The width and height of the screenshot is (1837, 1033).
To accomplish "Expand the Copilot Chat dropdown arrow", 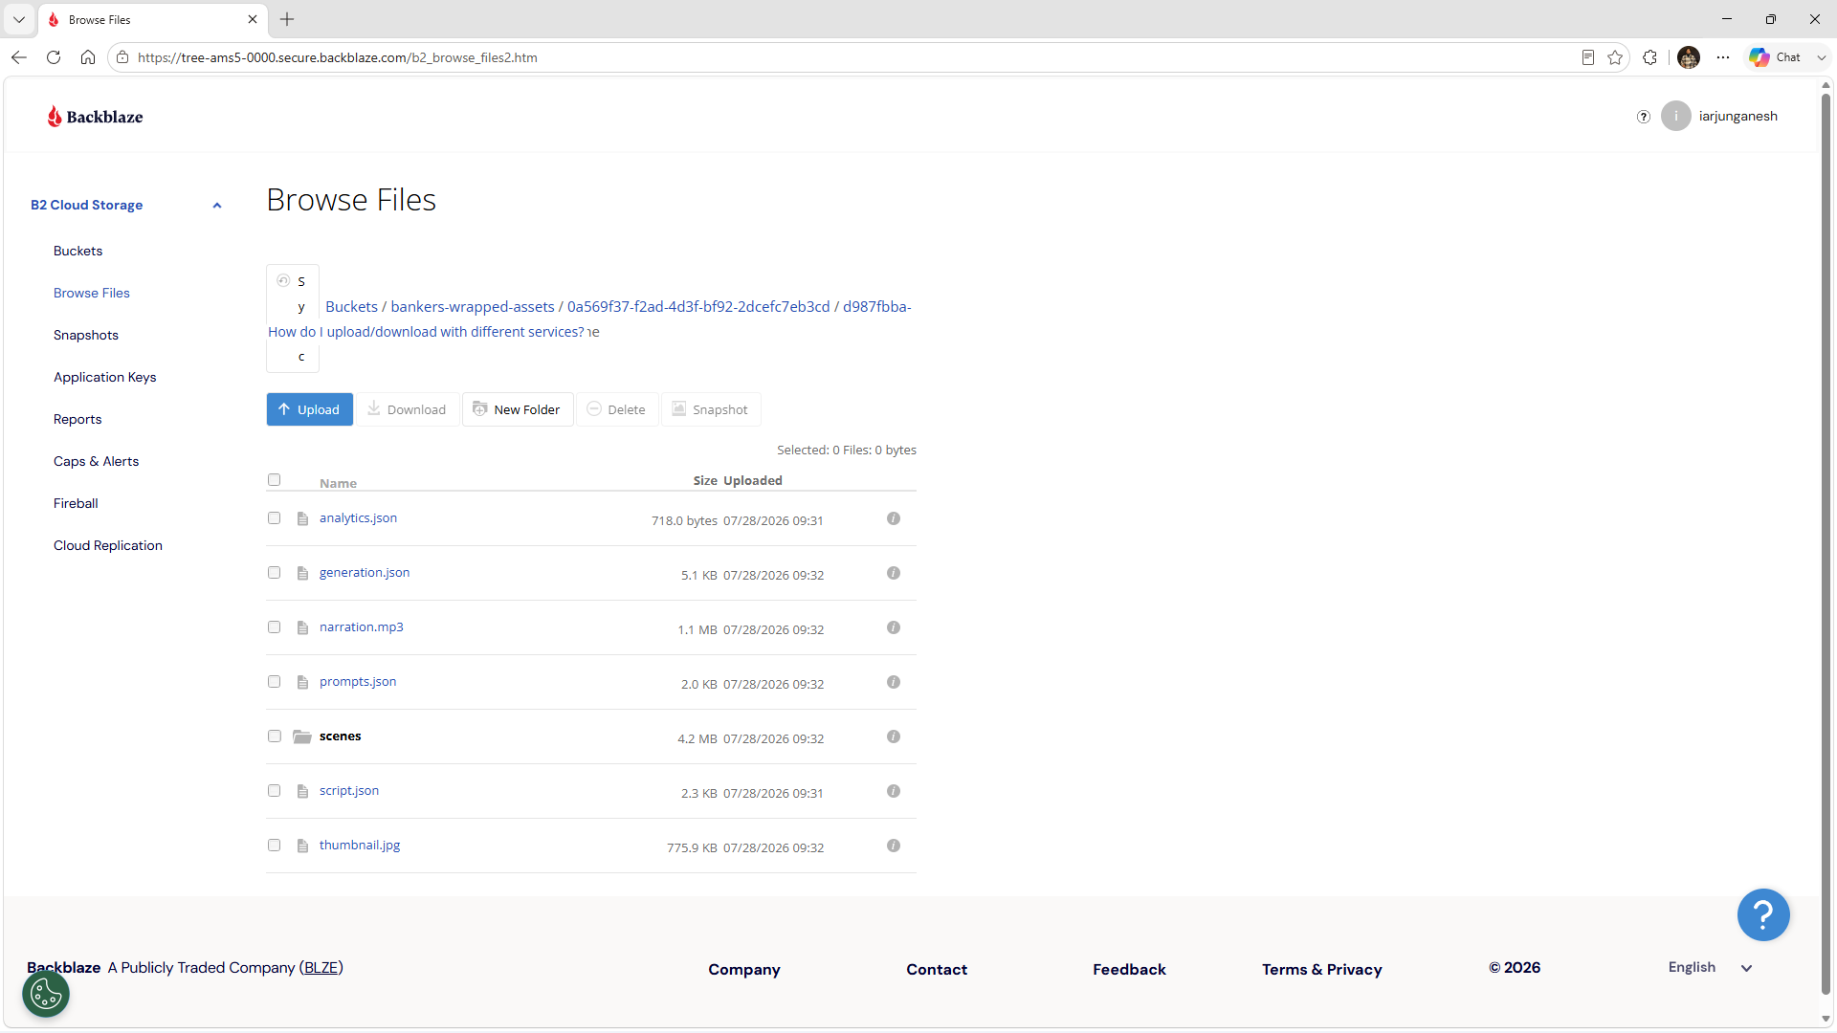I will point(1822,57).
